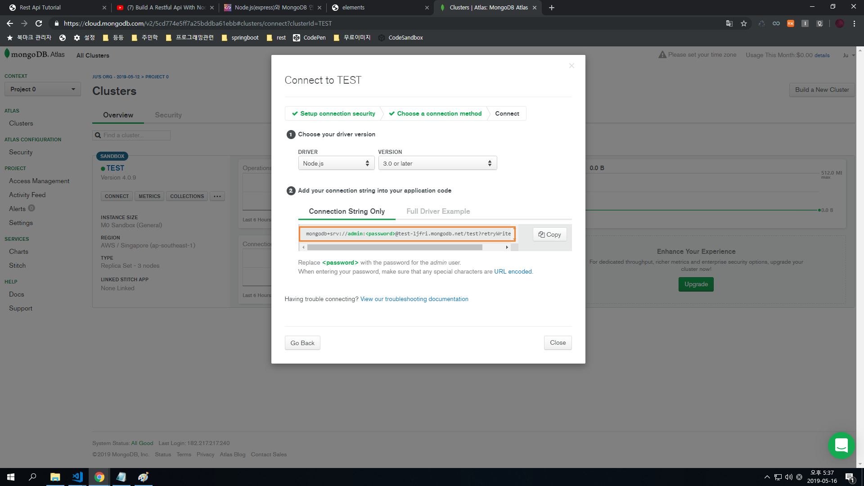Image resolution: width=864 pixels, height=486 pixels.
Task: Open project Settings in sidebar
Action: (x=21, y=223)
